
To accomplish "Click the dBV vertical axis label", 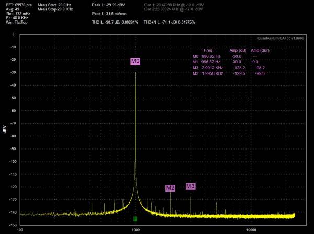I will point(5,130).
